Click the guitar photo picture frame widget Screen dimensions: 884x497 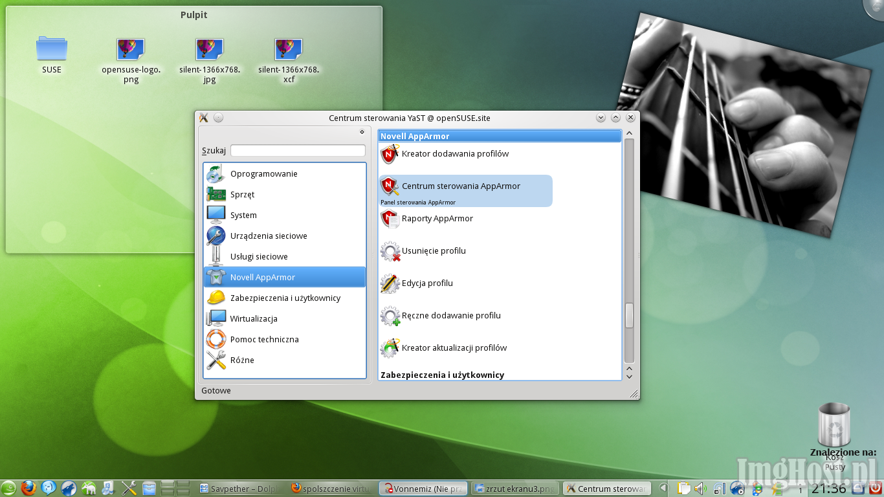pos(743,125)
